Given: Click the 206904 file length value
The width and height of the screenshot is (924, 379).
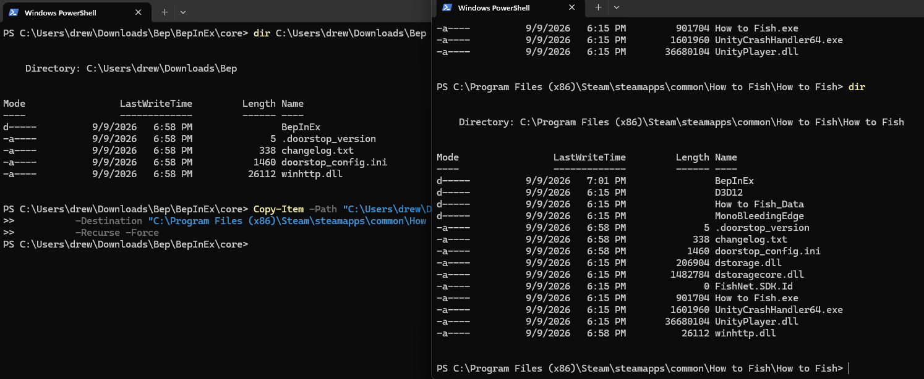Looking at the screenshot, I should tap(693, 263).
